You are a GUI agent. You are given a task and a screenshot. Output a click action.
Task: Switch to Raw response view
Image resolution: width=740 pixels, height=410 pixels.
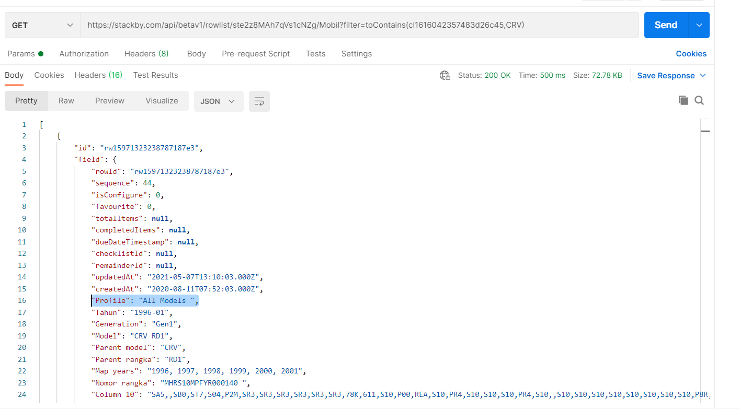click(66, 101)
